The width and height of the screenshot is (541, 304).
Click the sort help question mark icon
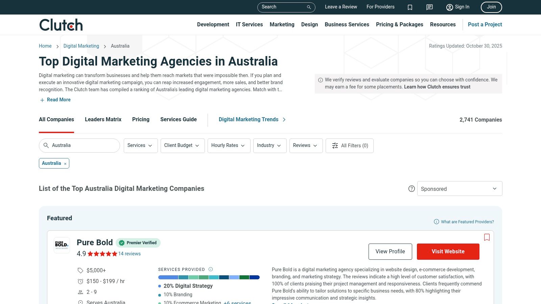pyautogui.click(x=411, y=189)
